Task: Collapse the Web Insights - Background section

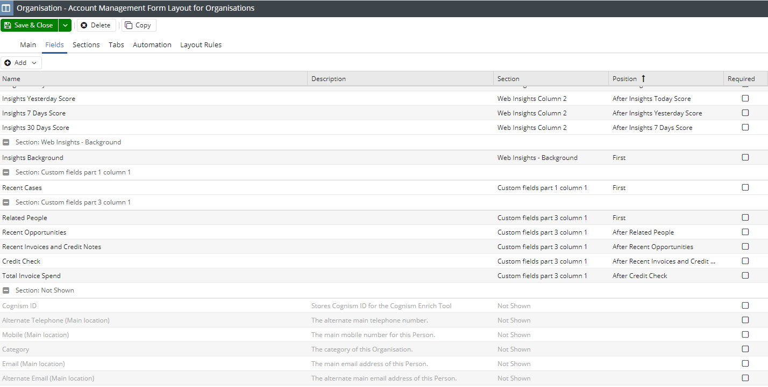Action: tap(5, 142)
